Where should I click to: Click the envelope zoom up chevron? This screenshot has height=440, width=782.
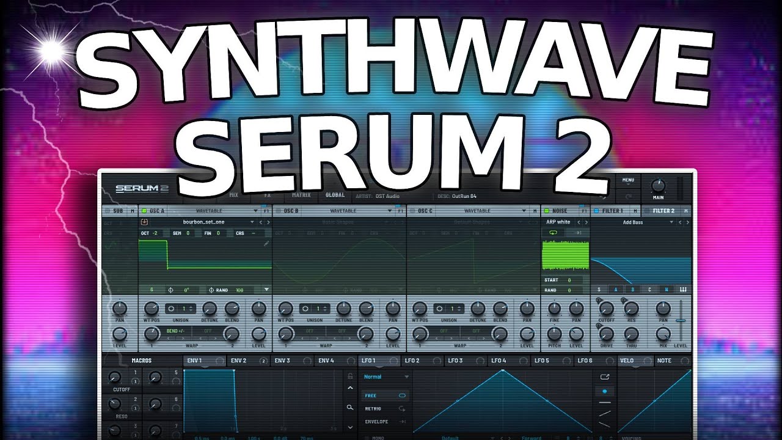[x=350, y=387]
